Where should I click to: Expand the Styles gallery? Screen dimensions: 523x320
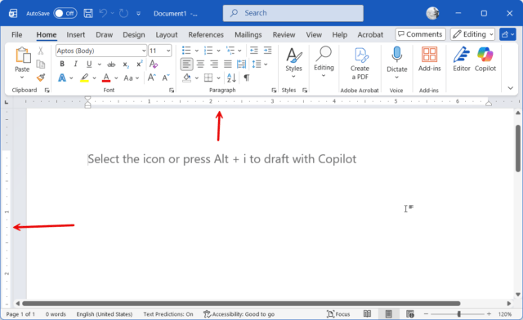click(x=293, y=63)
